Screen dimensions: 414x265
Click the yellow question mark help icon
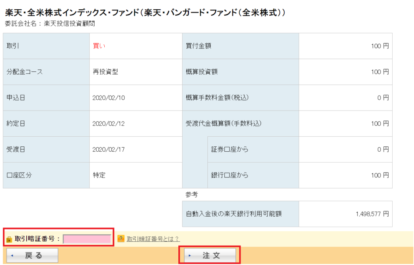(121, 239)
